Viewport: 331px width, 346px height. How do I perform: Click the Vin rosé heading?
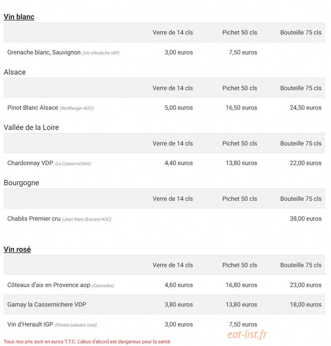17,249
